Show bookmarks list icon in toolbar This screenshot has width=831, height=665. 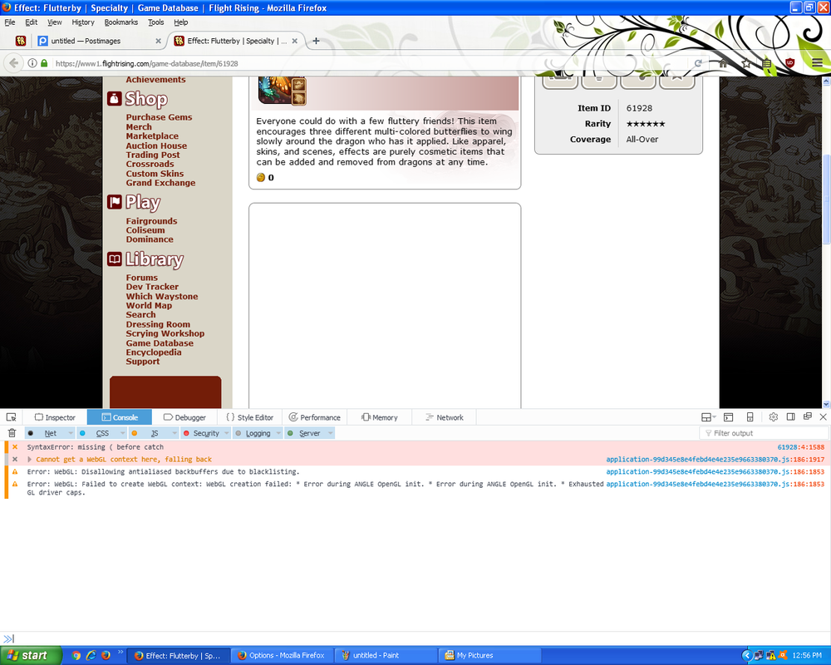coord(767,63)
